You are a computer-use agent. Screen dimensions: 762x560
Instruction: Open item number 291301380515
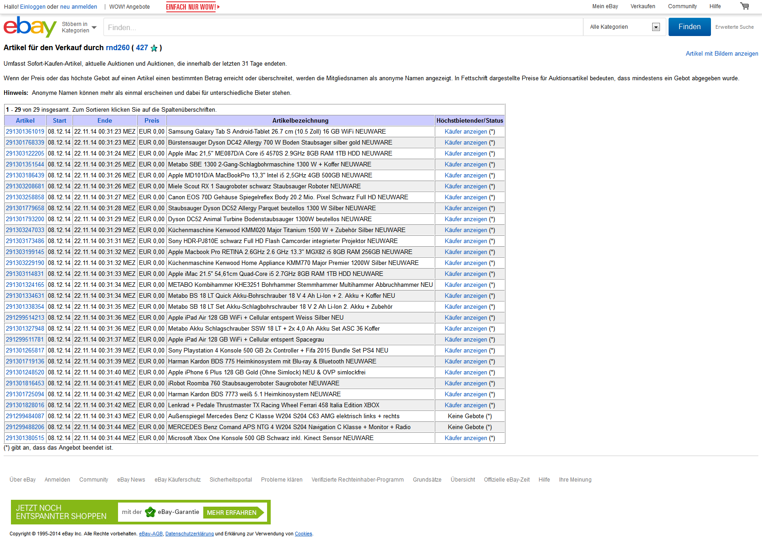click(x=25, y=438)
